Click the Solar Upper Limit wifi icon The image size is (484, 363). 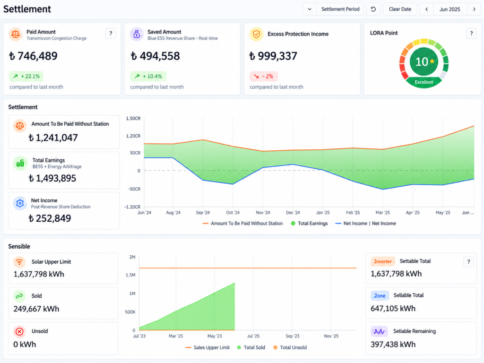[19, 262]
